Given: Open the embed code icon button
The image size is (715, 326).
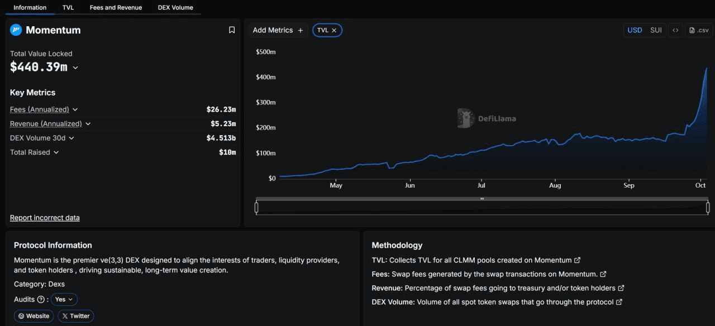Looking at the screenshot, I should tap(675, 30).
